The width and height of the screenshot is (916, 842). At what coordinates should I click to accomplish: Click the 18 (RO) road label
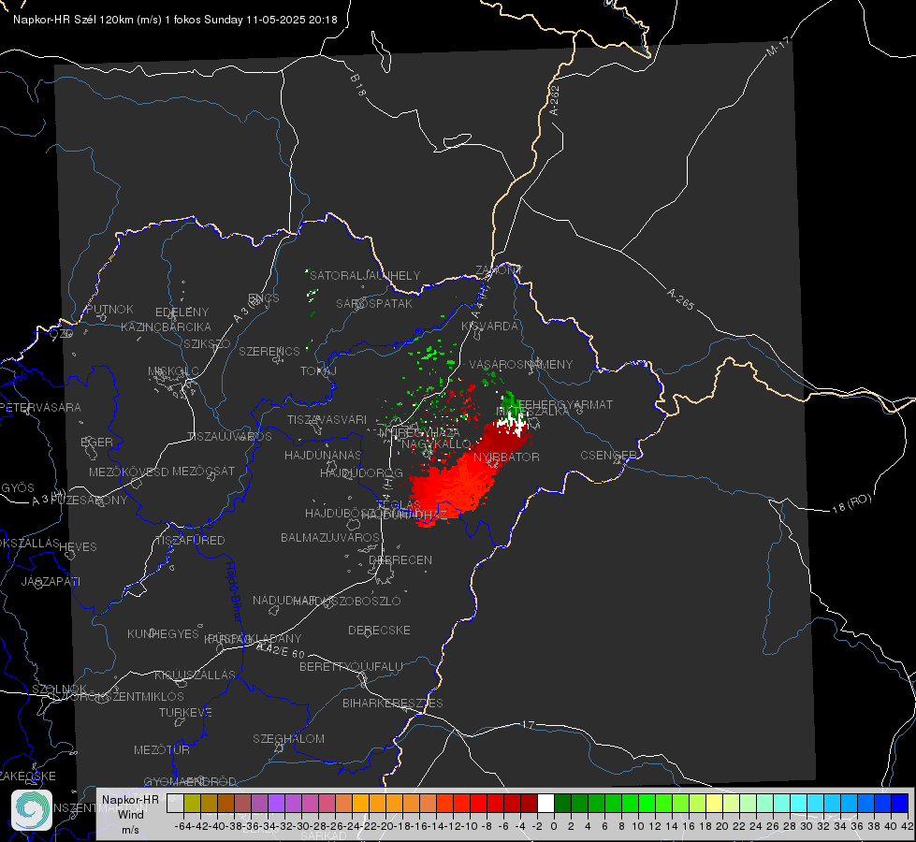[x=851, y=503]
